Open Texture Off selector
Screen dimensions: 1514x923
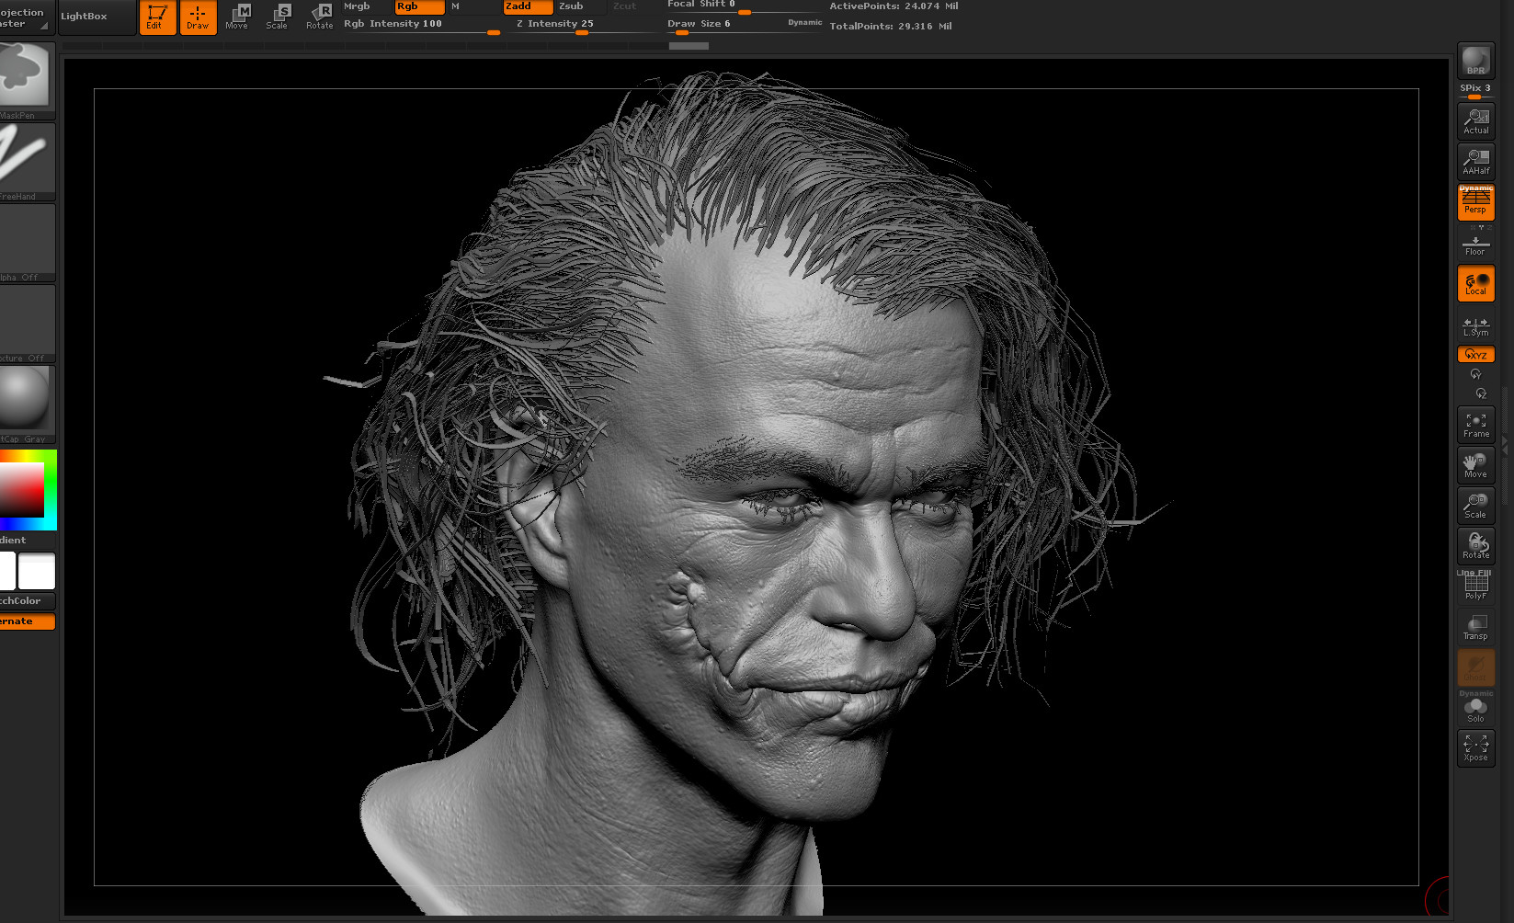[x=26, y=323]
